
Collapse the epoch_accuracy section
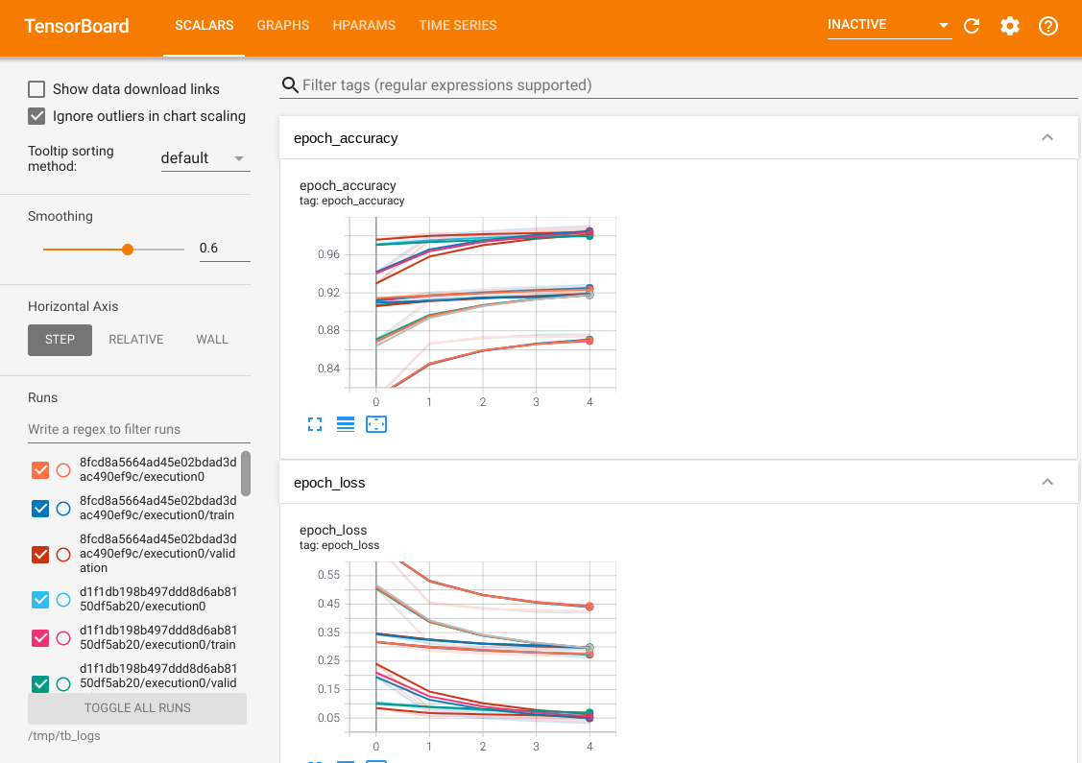point(1046,138)
